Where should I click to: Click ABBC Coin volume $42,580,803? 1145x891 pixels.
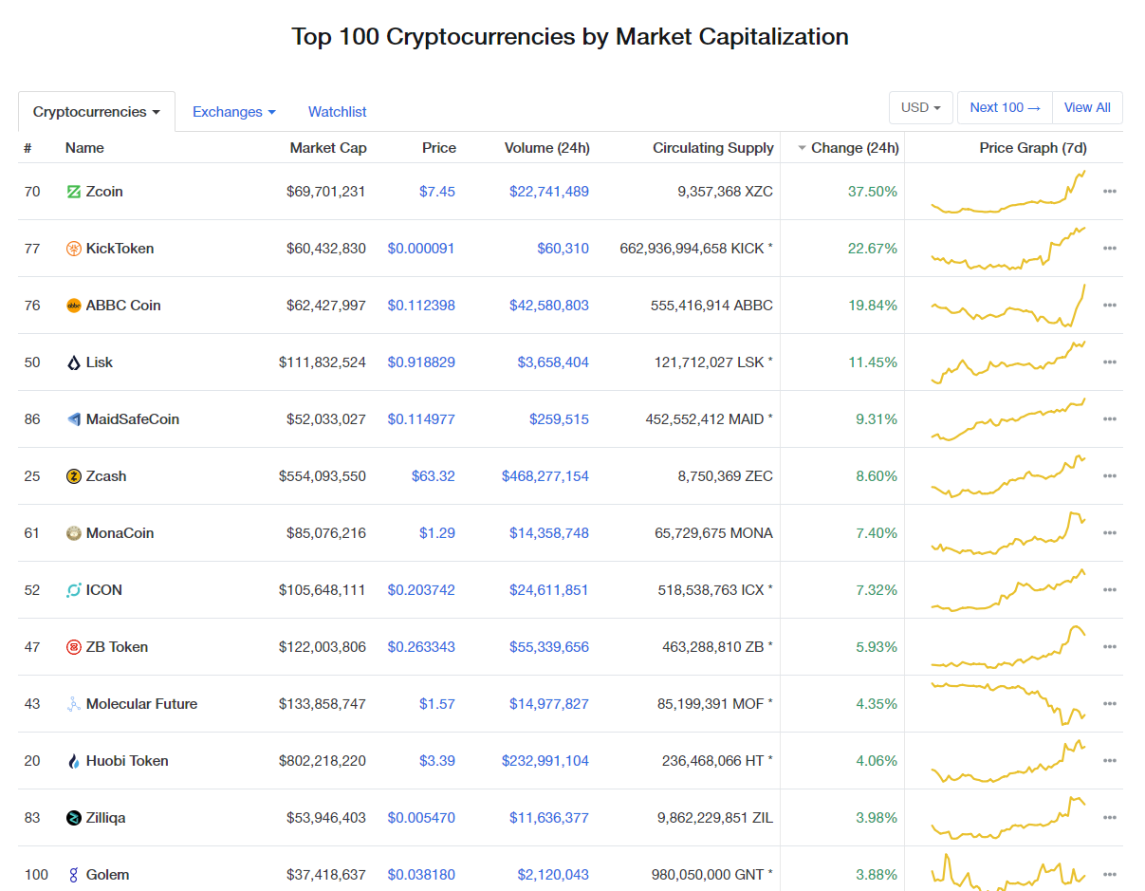pos(549,306)
